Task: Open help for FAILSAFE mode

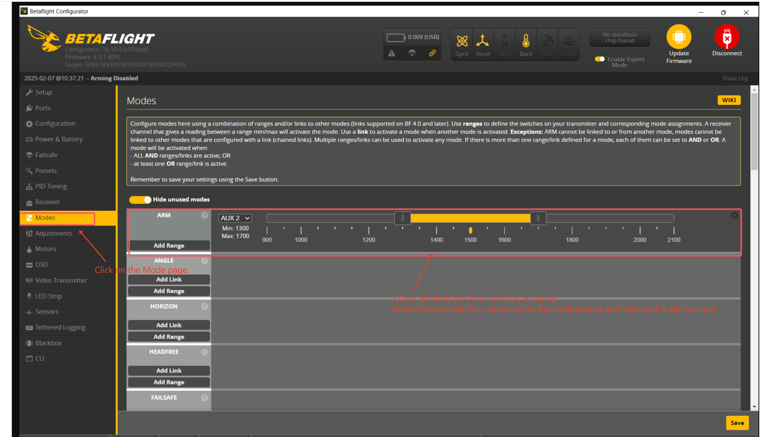Action: click(205, 398)
